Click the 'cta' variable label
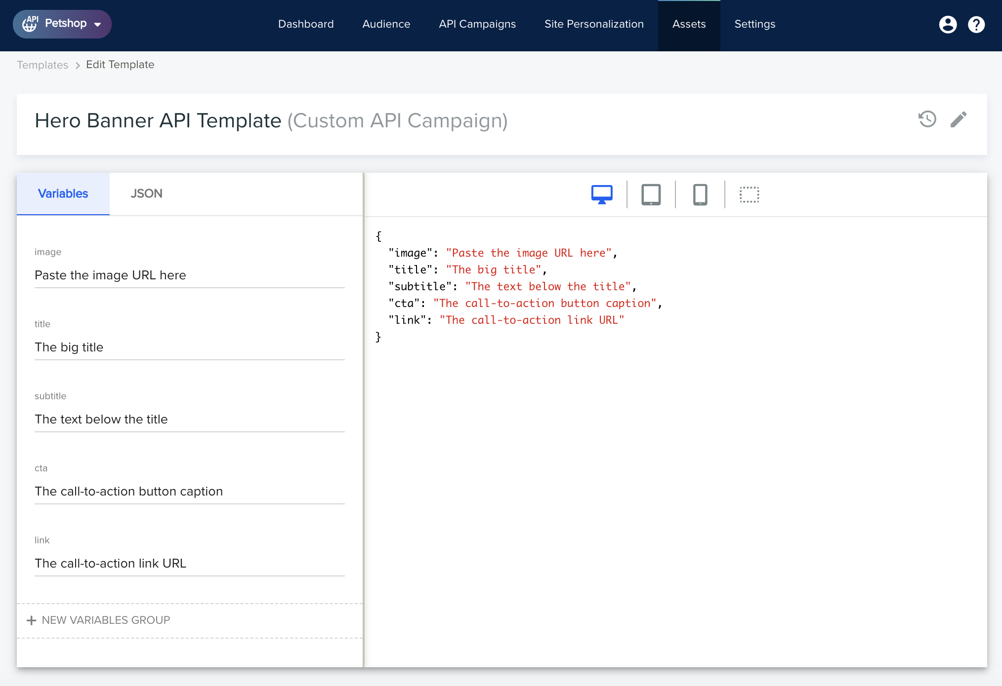Image resolution: width=1002 pixels, height=686 pixels. [41, 468]
